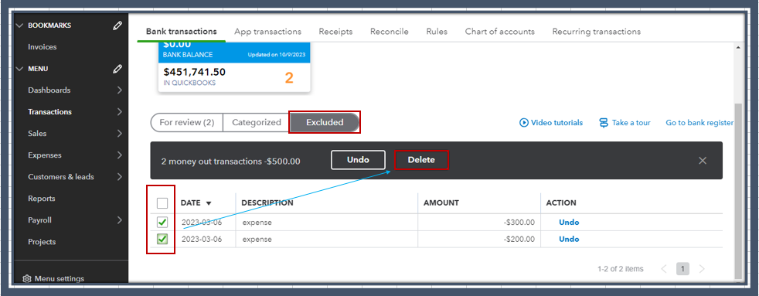Toggle the select-all checkbox in table header
The width and height of the screenshot is (759, 296).
pyautogui.click(x=162, y=203)
